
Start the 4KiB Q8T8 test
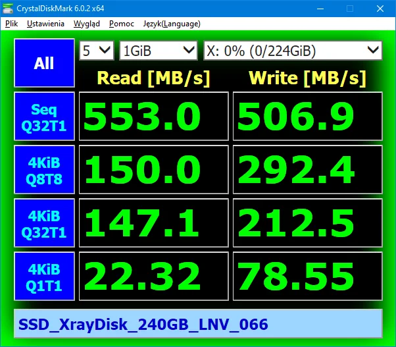45,170
